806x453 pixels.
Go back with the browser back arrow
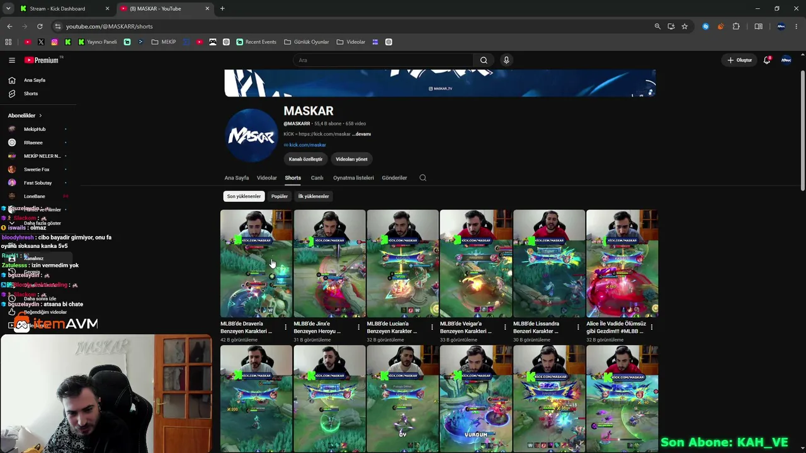[x=9, y=26]
